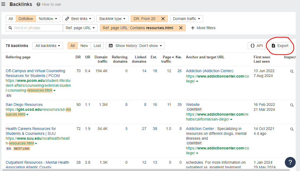300x171 pixels.
Task: Open the DR: From 20 filter settings
Action: (x=145, y=19)
